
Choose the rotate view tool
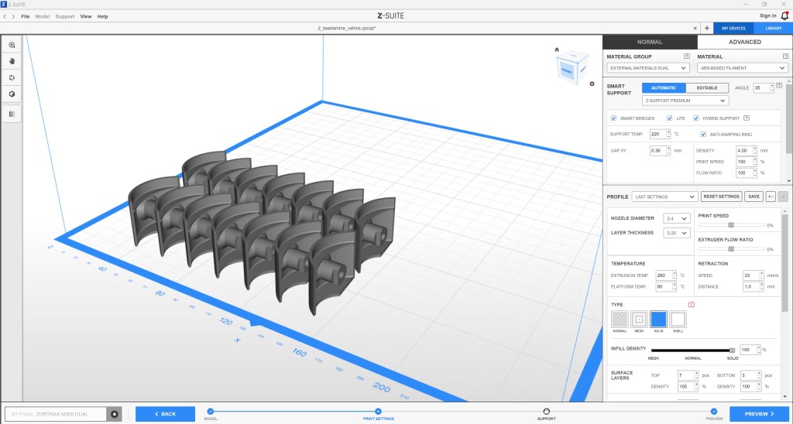click(12, 77)
